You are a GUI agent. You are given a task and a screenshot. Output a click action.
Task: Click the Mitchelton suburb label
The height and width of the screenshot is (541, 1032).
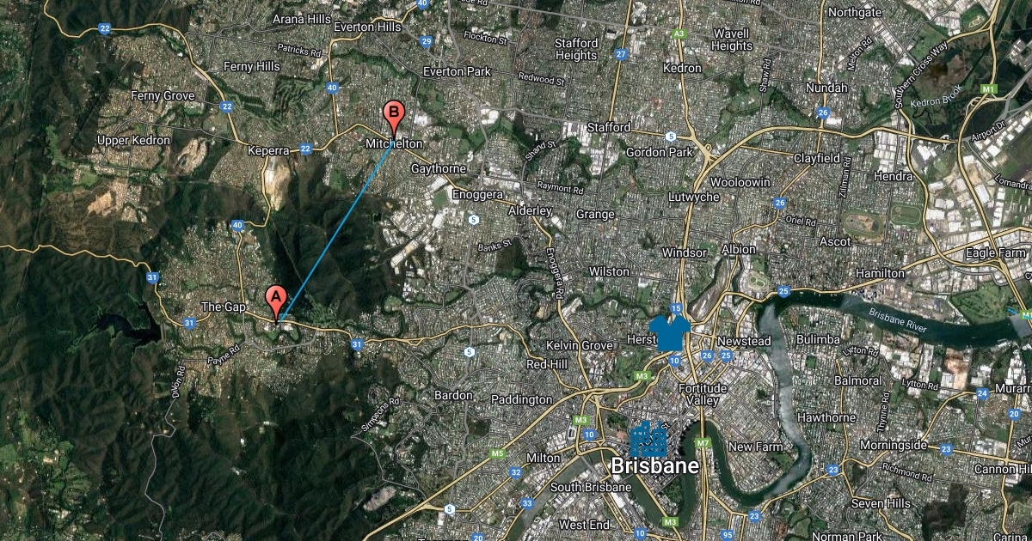(394, 144)
